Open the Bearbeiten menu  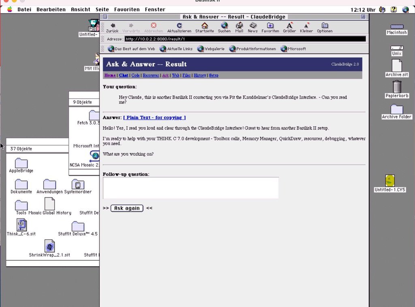[51, 10]
